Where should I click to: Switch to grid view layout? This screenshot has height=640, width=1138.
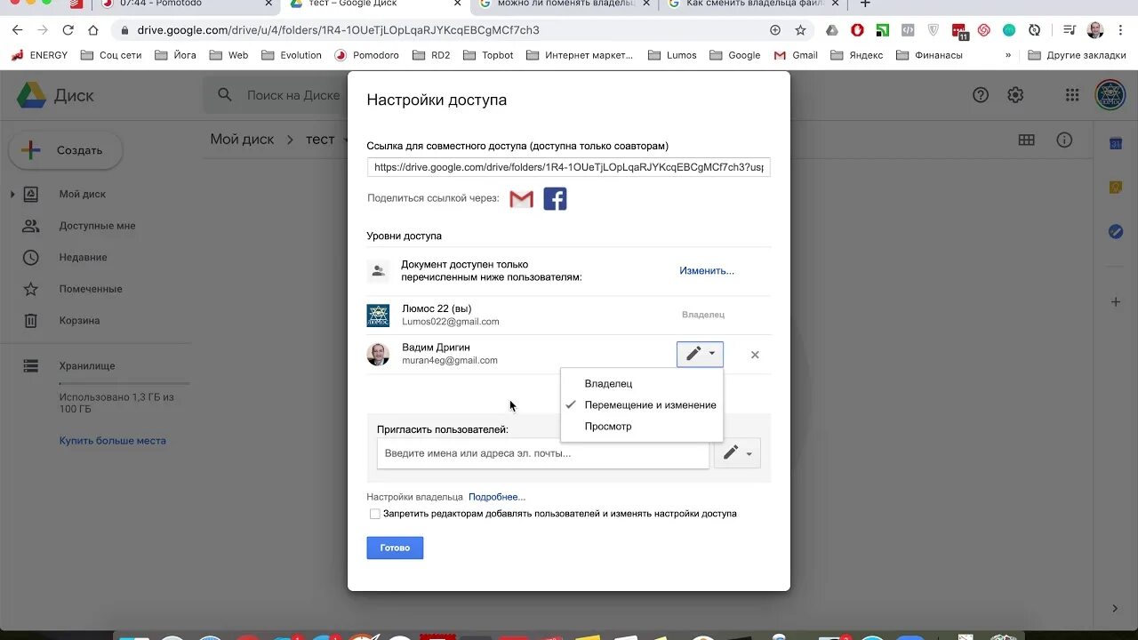point(1027,140)
